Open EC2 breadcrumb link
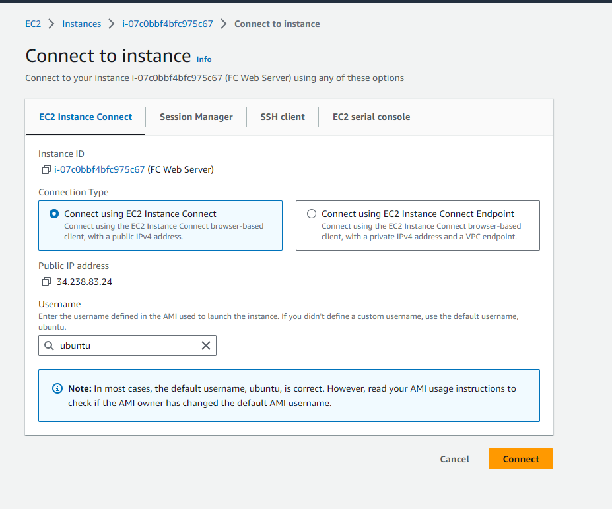Viewport: 612px width, 509px height. click(x=33, y=24)
